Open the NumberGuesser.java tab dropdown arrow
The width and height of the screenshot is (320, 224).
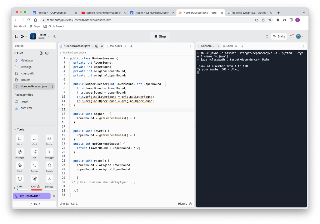pyautogui.click(x=92, y=46)
